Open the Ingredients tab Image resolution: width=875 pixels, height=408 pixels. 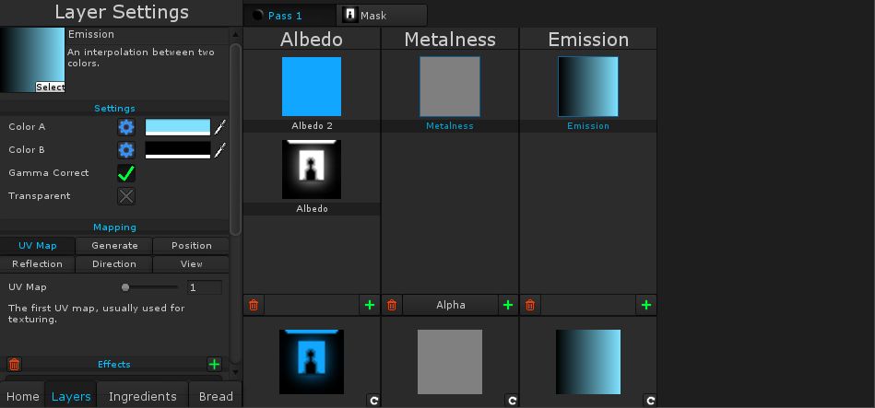[x=142, y=396]
